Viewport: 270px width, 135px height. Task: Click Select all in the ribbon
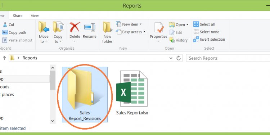(x=204, y=24)
